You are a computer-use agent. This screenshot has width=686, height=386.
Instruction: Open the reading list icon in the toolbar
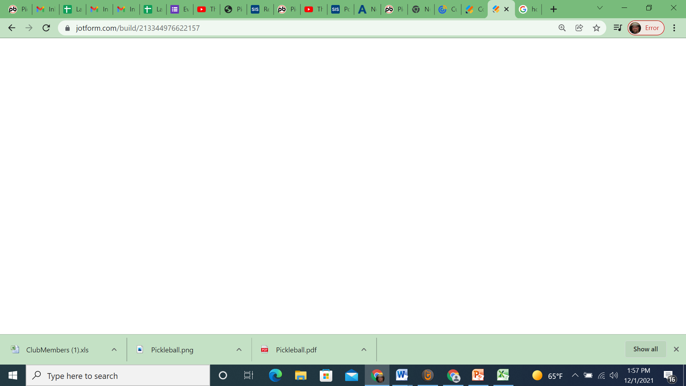(x=617, y=28)
